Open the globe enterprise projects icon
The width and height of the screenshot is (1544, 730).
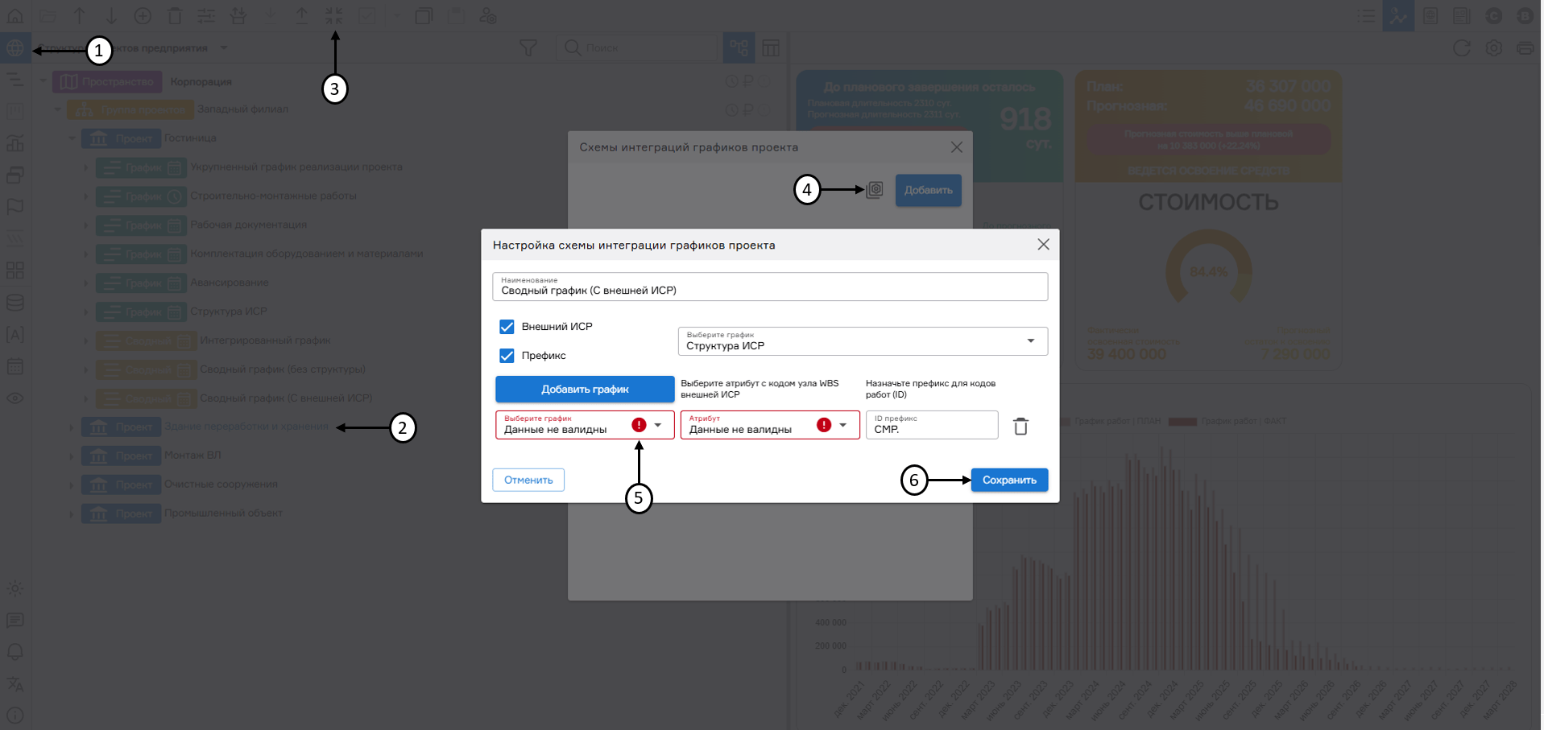[14, 48]
